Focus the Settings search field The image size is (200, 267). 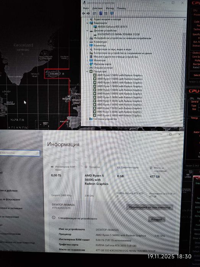click(x=19, y=153)
